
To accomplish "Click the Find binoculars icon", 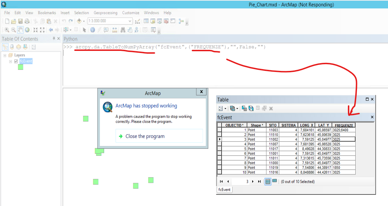I will click(123, 30).
